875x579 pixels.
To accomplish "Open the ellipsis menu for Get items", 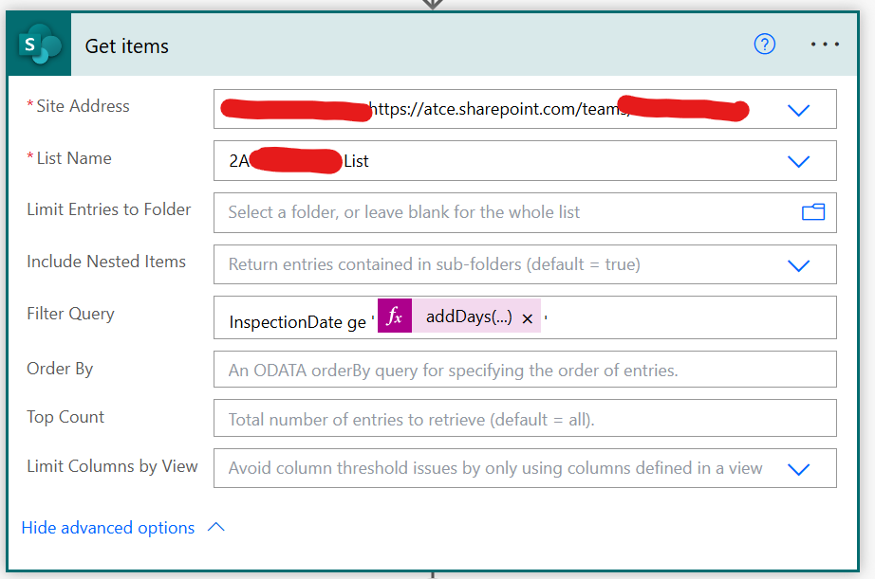I will [x=824, y=44].
